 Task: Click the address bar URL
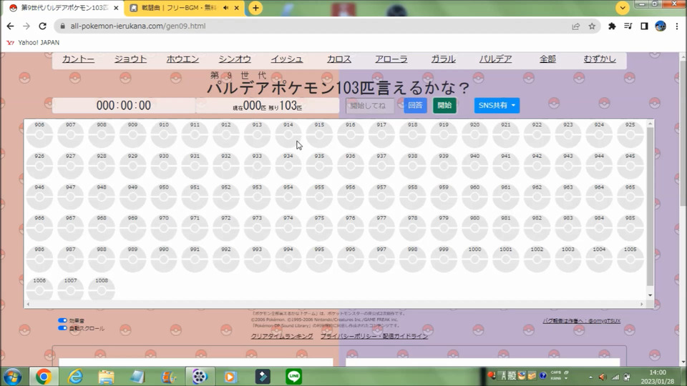(138, 26)
